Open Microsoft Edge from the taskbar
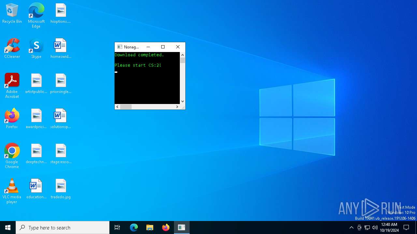The height and width of the screenshot is (234, 417). (x=134, y=227)
